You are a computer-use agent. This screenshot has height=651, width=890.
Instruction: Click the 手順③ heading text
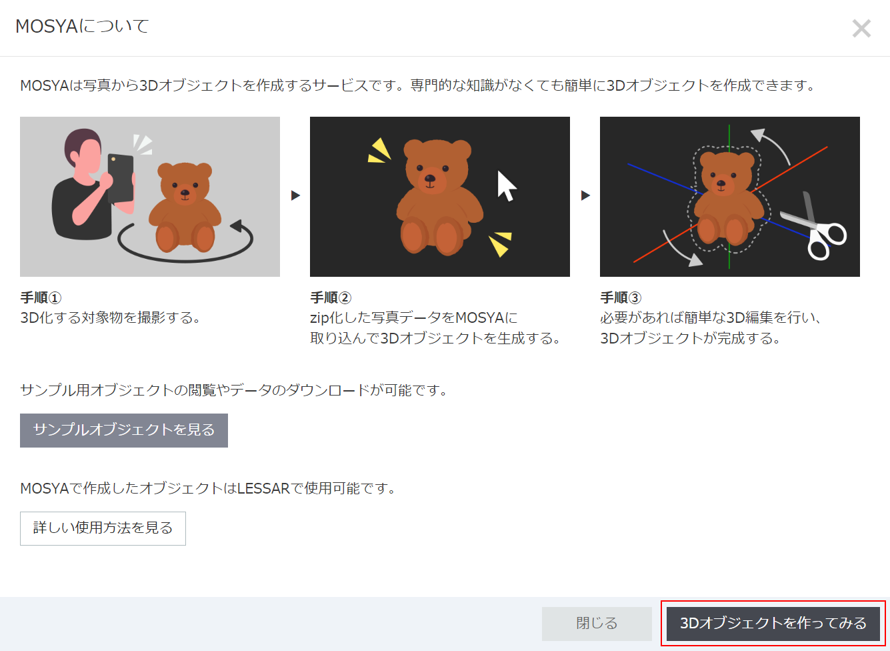621,297
